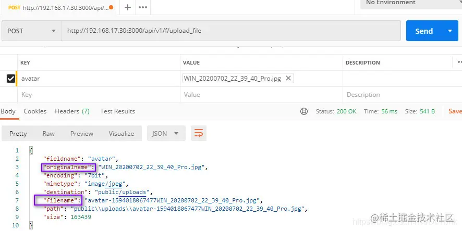
Task: Click the Send button
Action: pos(424,31)
